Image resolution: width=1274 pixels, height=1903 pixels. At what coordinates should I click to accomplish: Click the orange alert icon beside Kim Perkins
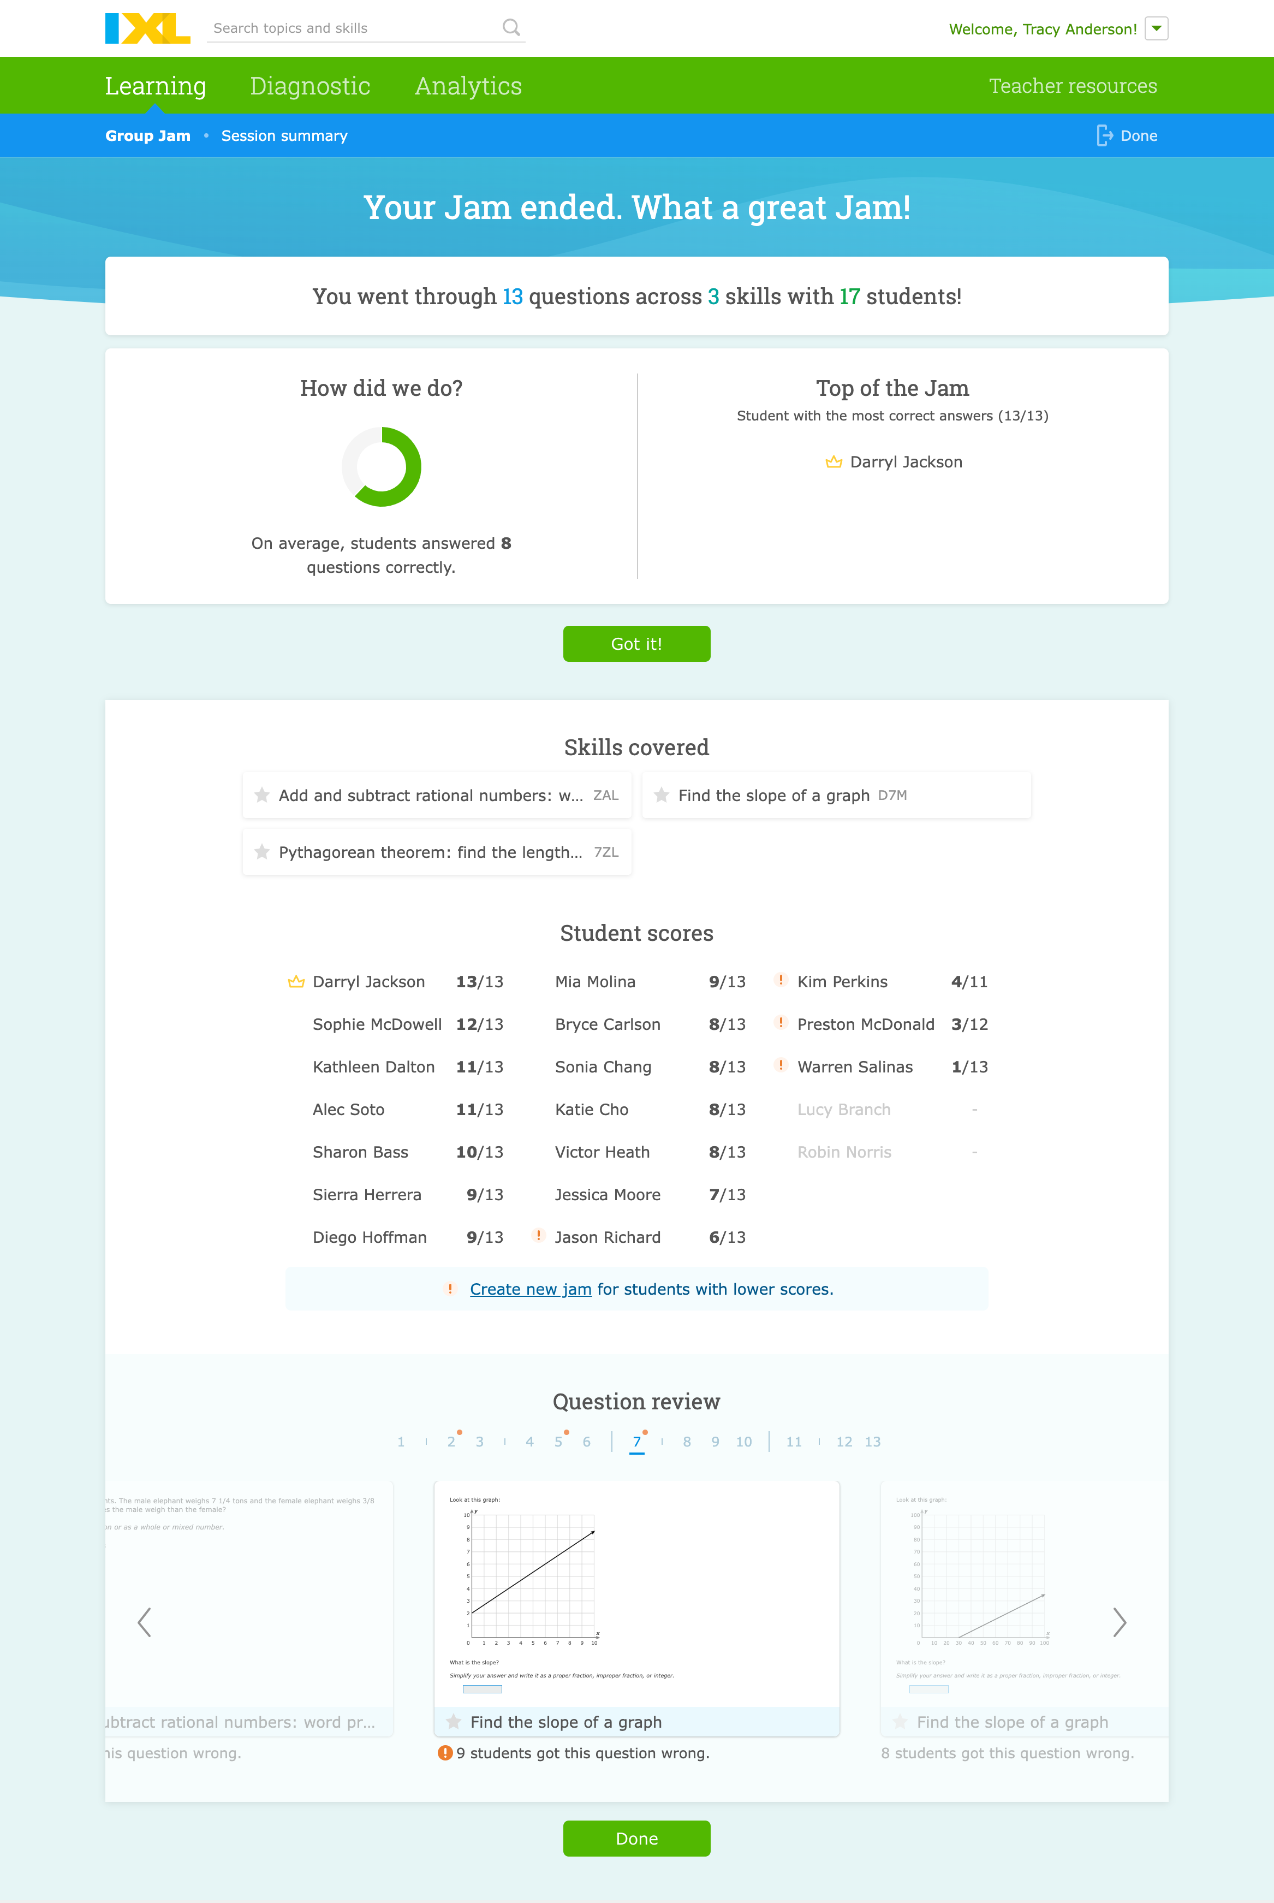pyautogui.click(x=781, y=980)
